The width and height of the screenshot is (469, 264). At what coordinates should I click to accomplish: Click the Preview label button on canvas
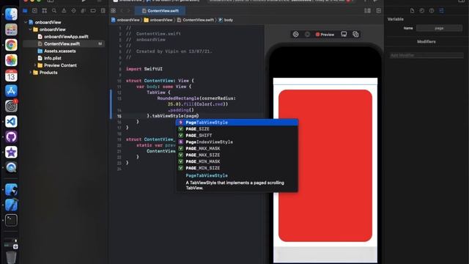[325, 34]
